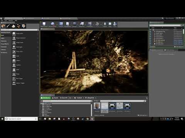
Task: Open the Blueprints toolbar menu icon
Action: click(82, 24)
